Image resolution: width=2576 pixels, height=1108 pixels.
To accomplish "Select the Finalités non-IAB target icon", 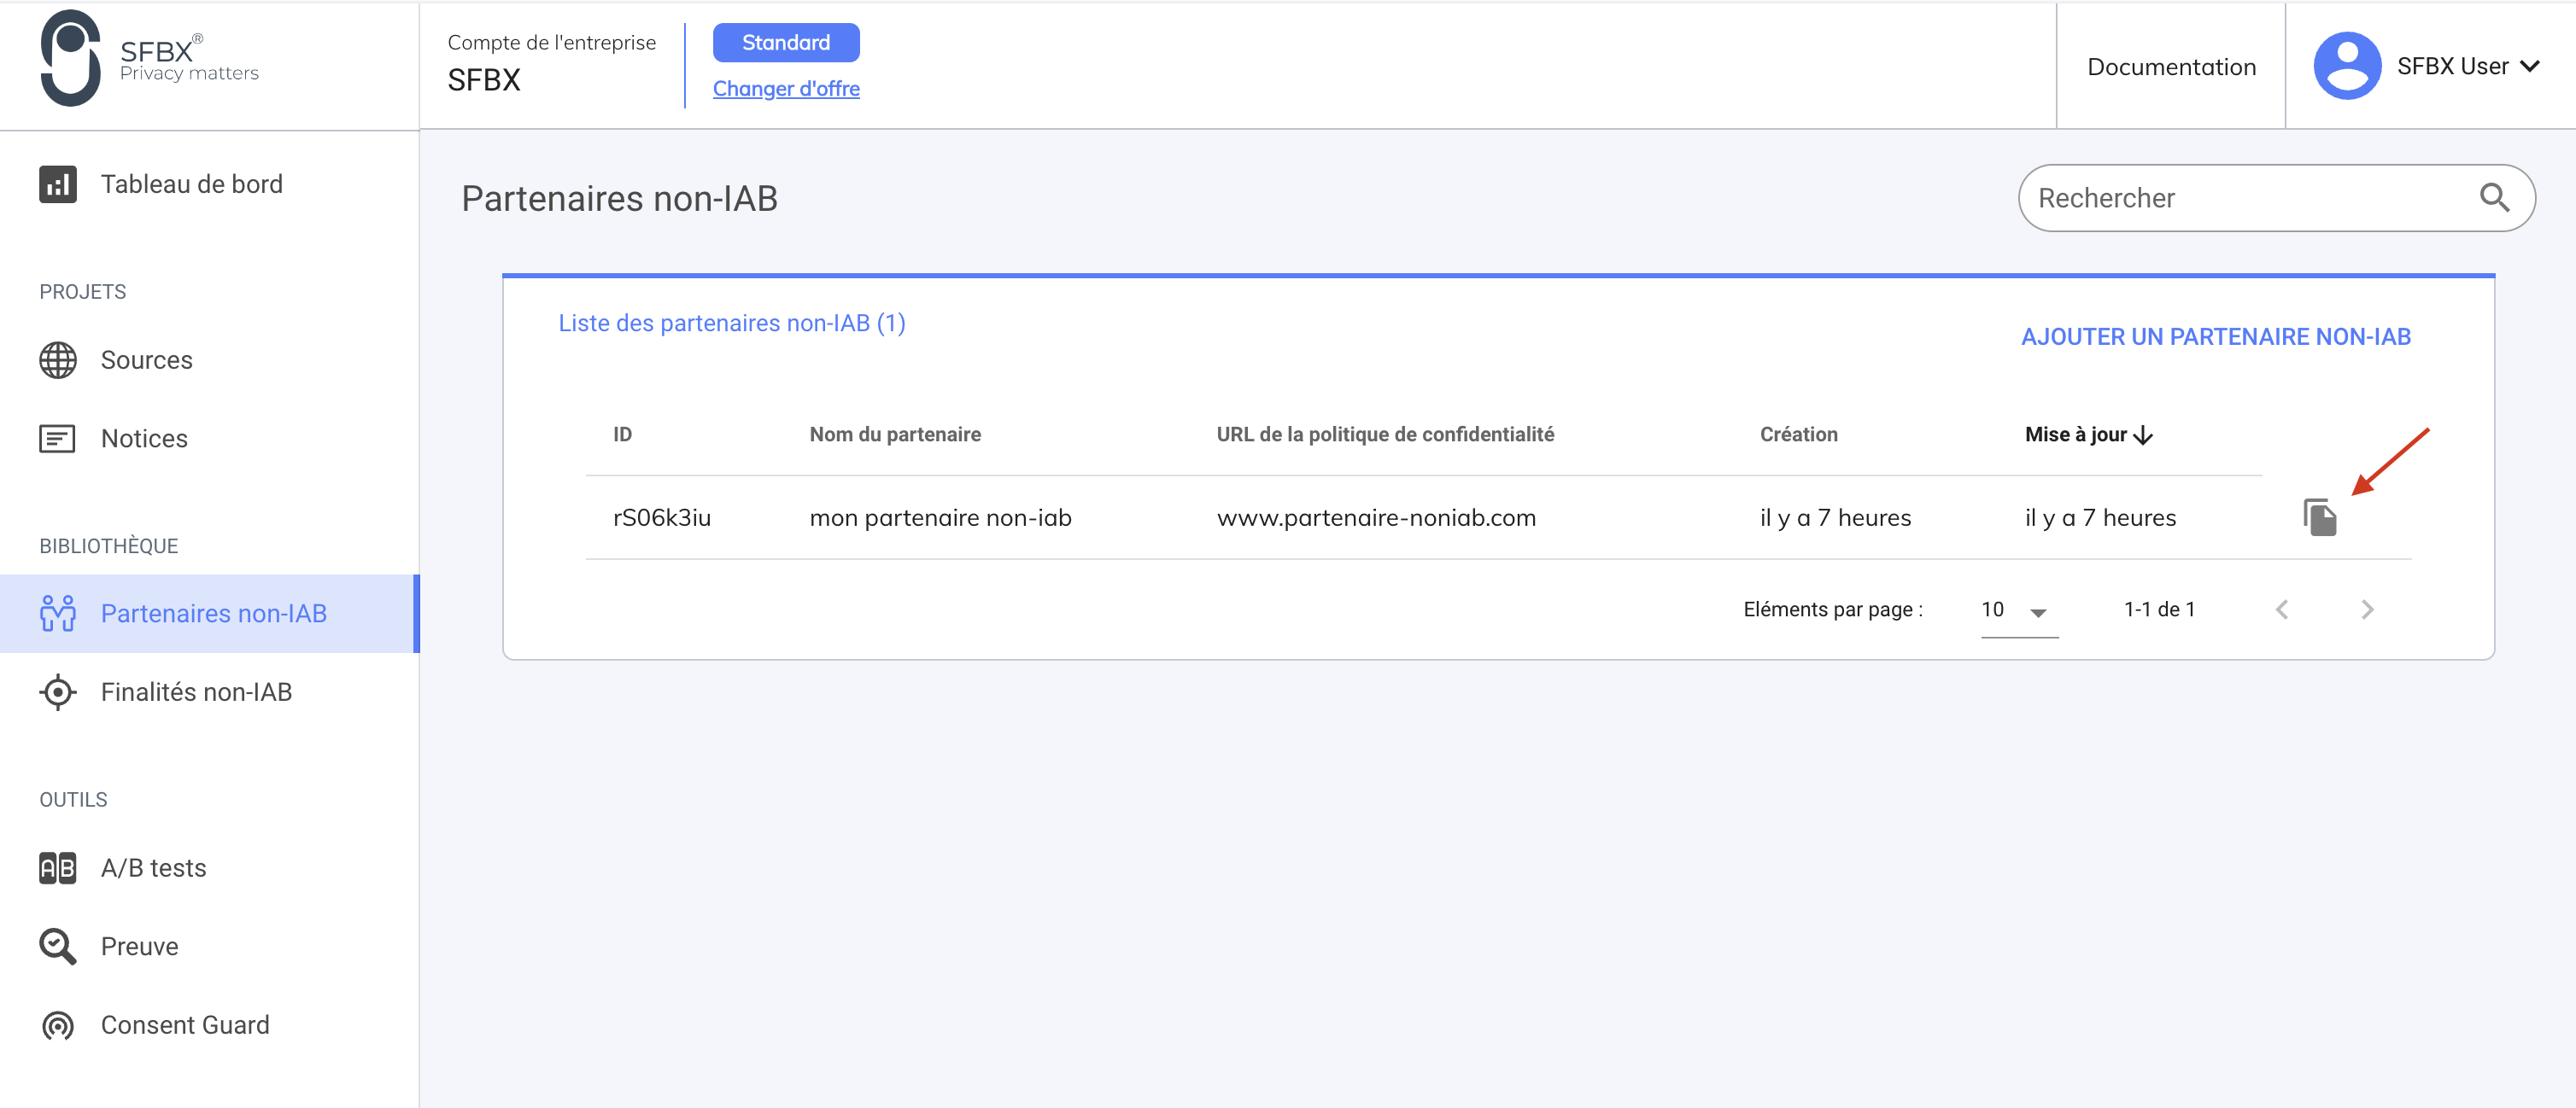I will click(x=57, y=691).
